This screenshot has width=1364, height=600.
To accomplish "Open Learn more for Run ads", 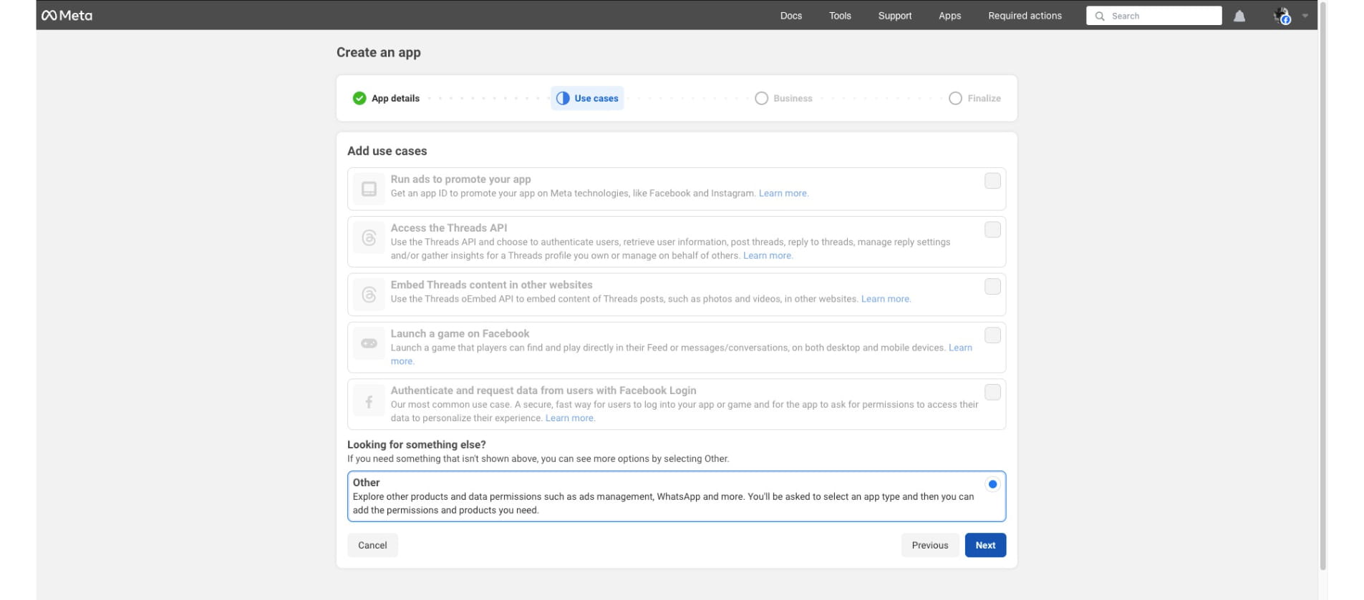I will pos(783,193).
